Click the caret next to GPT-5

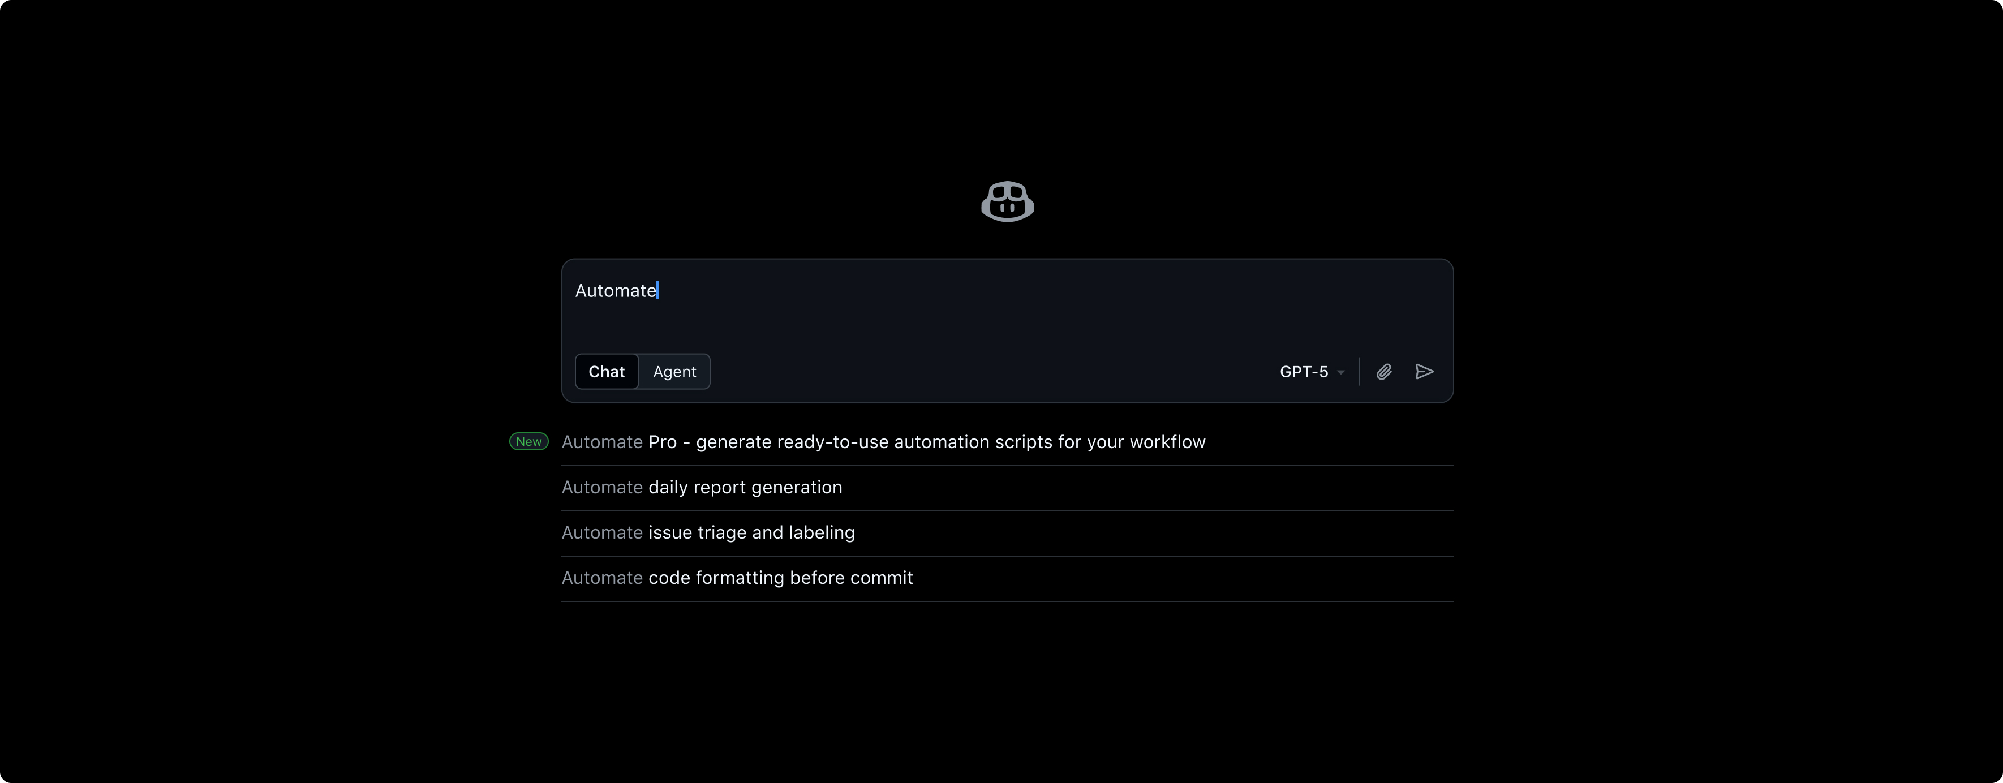tap(1342, 372)
